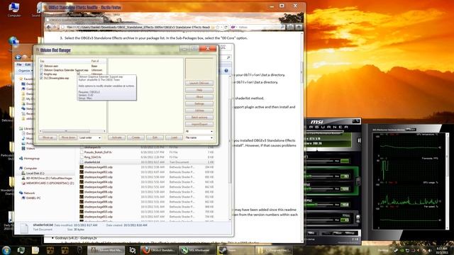Click Create button in Mod Manager
Image resolution: width=454 pixels, height=255 pixels.
[135, 137]
